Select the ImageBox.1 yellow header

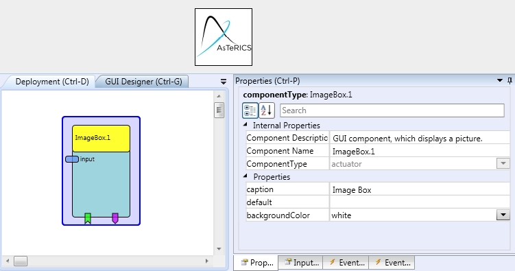[101, 139]
